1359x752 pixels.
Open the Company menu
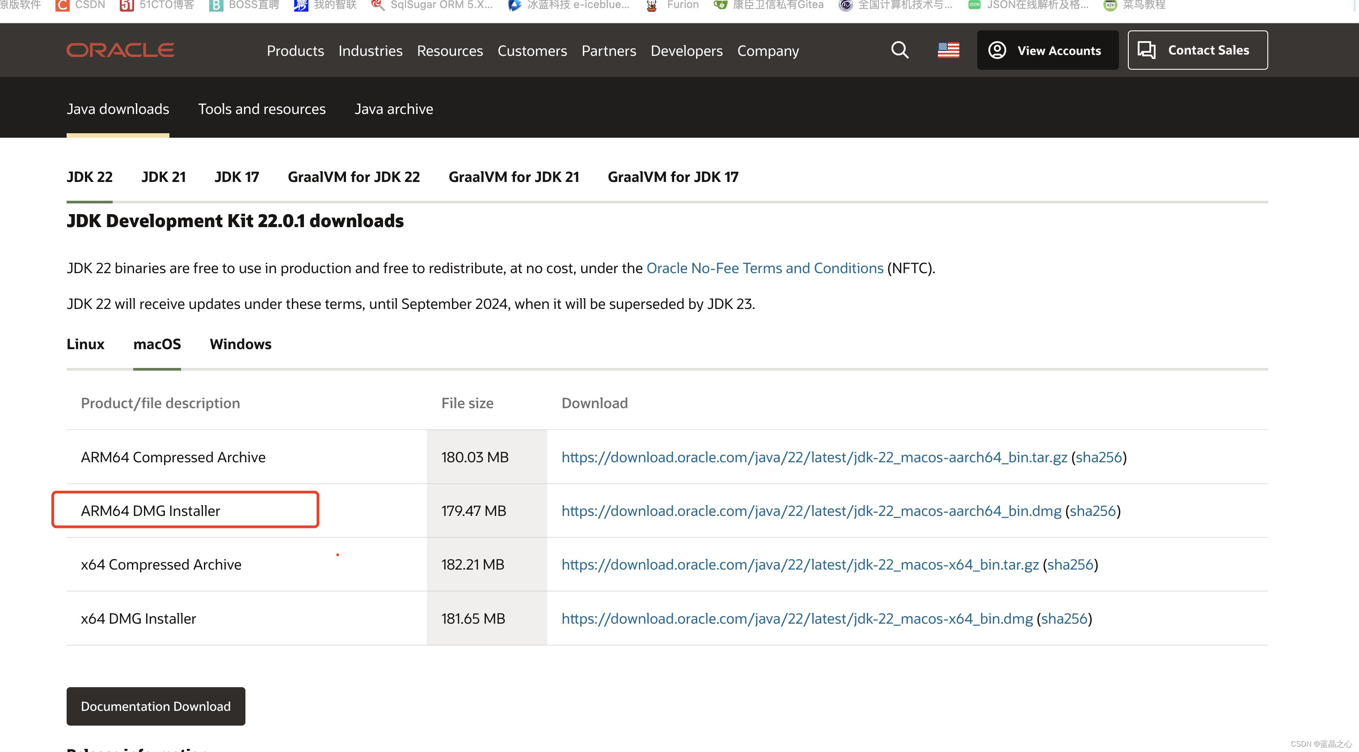click(768, 51)
